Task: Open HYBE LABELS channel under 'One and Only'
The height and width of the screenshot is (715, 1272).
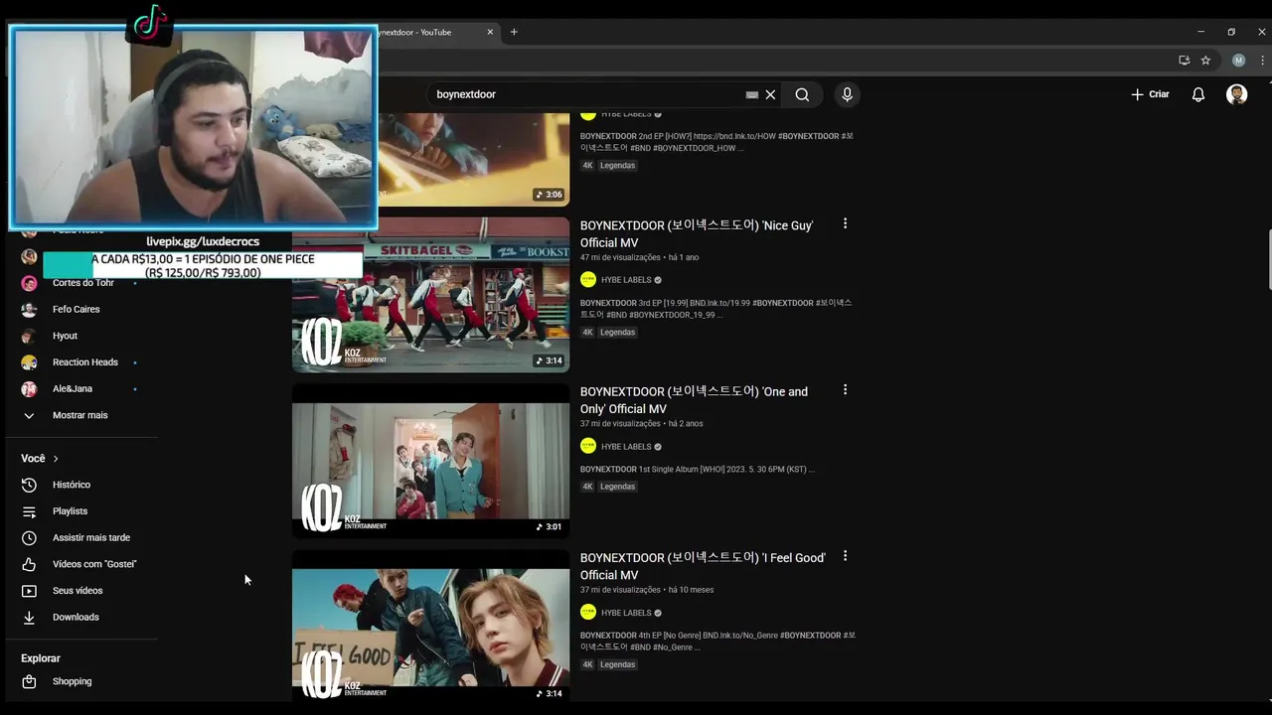Action: [626, 447]
